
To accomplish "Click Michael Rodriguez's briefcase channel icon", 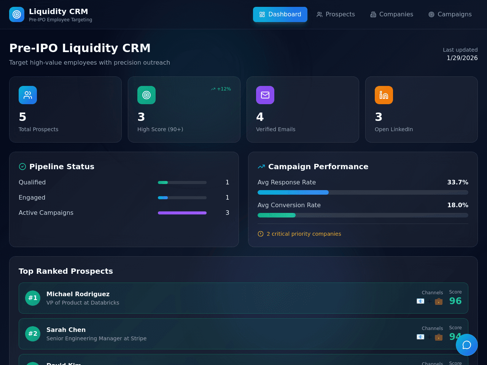I will (439, 301).
